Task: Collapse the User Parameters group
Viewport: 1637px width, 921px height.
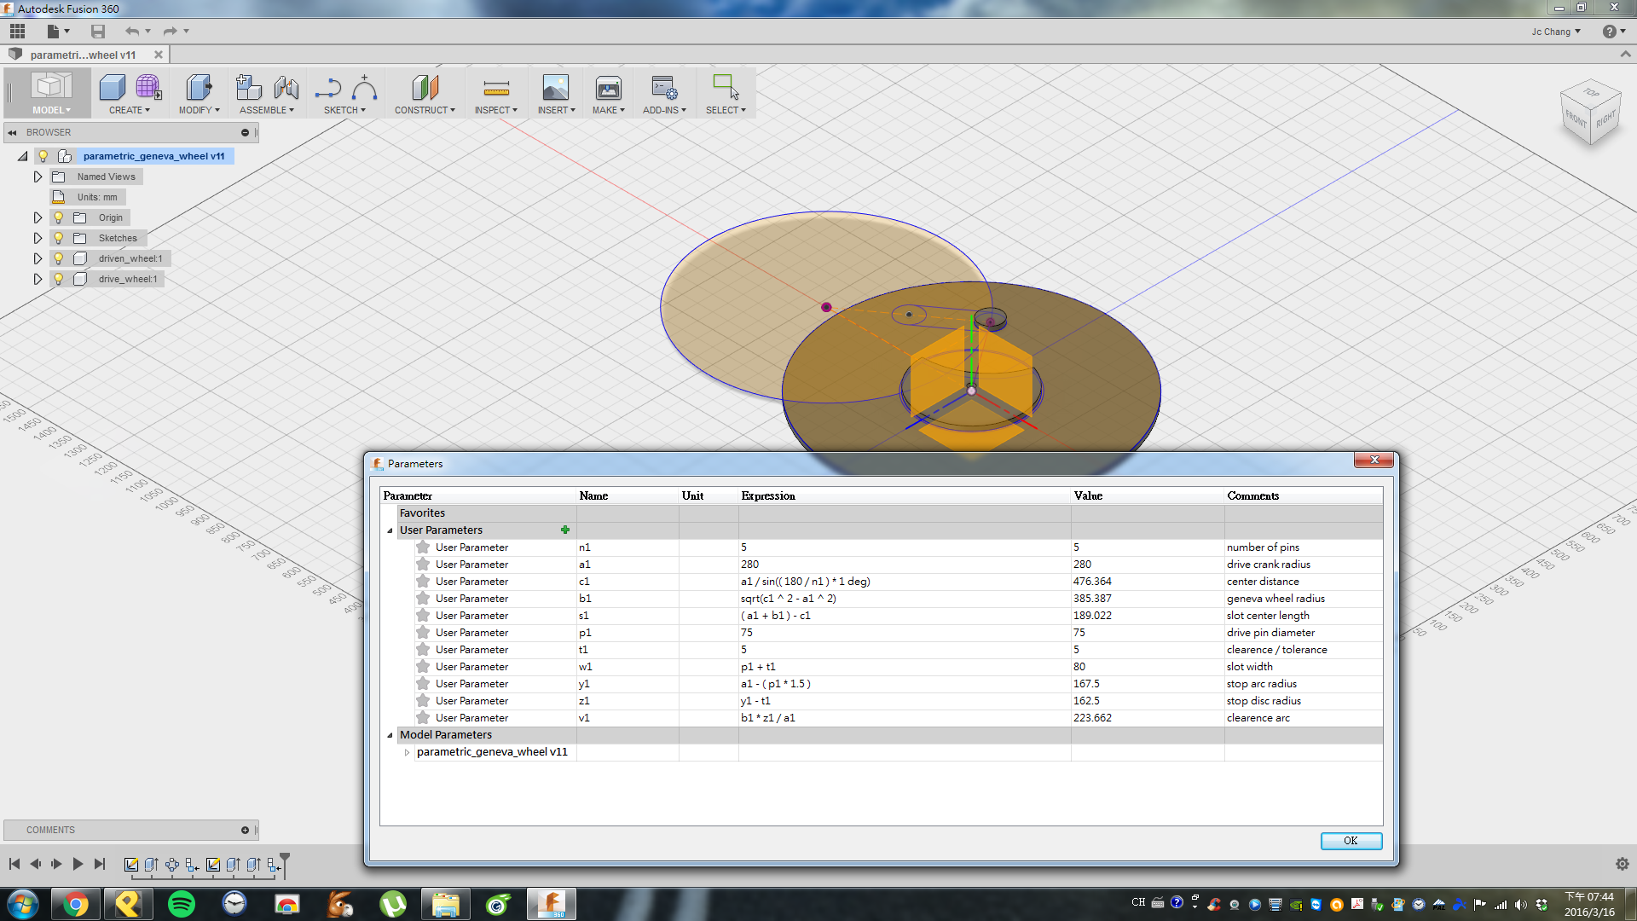Action: [x=390, y=530]
